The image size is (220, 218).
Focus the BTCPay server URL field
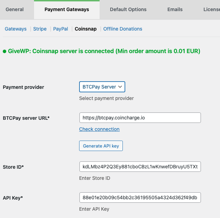click(x=140, y=118)
